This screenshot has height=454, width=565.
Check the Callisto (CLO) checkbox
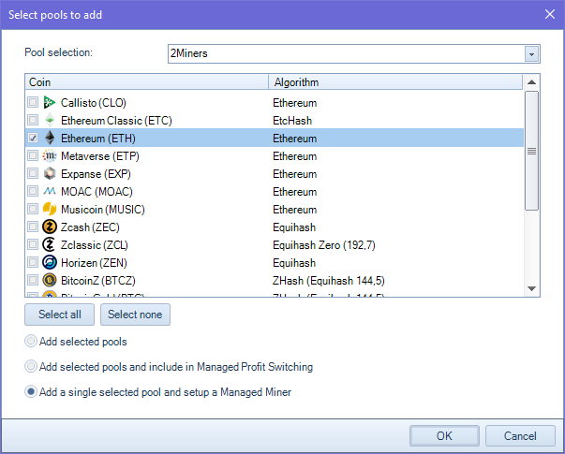coord(33,102)
